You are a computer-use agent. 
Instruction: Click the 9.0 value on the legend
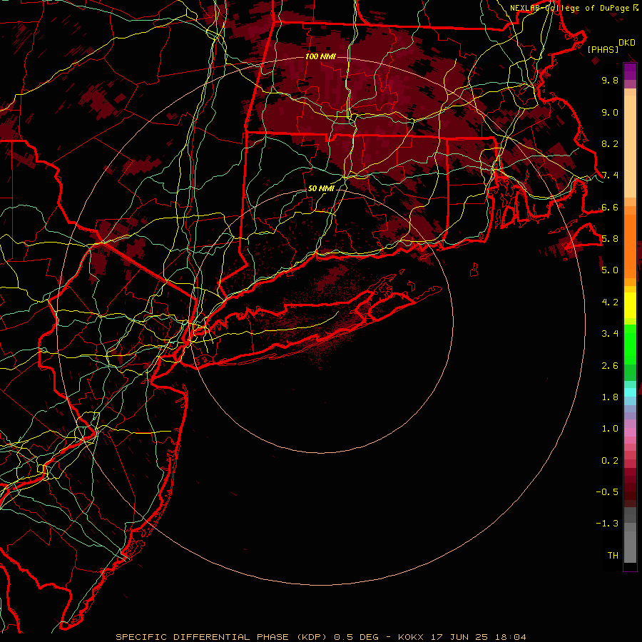[610, 112]
